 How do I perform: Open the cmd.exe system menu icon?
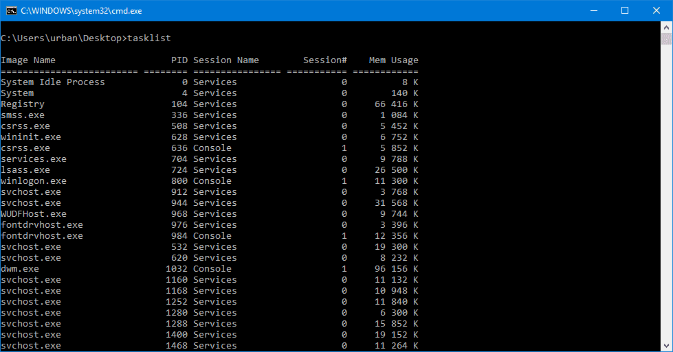12,11
